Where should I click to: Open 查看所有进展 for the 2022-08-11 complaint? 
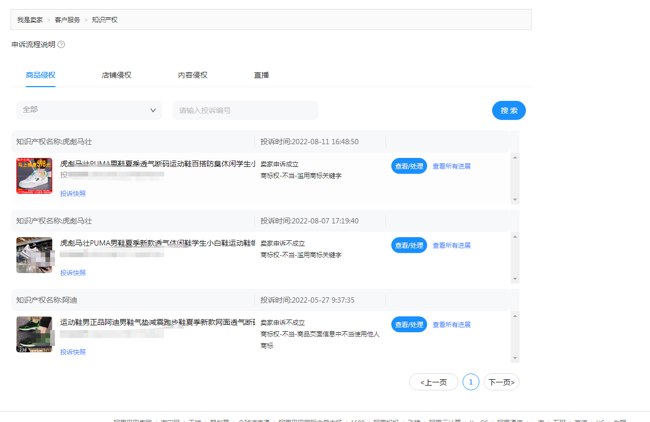451,166
